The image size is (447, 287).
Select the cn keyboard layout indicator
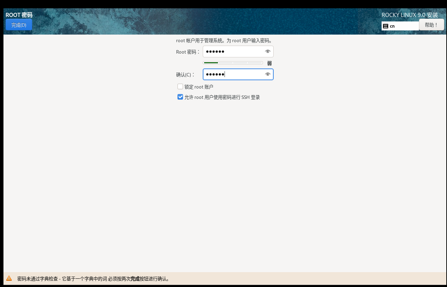click(400, 26)
